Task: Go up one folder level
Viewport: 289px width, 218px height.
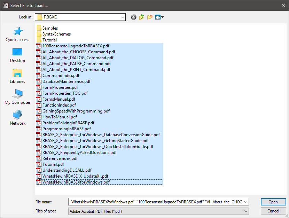Action: [x=142, y=17]
